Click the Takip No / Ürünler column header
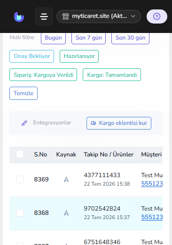Viewport: 172px width, 245px height. [x=109, y=155]
